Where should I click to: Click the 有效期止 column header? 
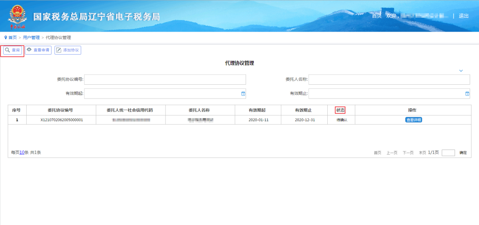click(304, 110)
